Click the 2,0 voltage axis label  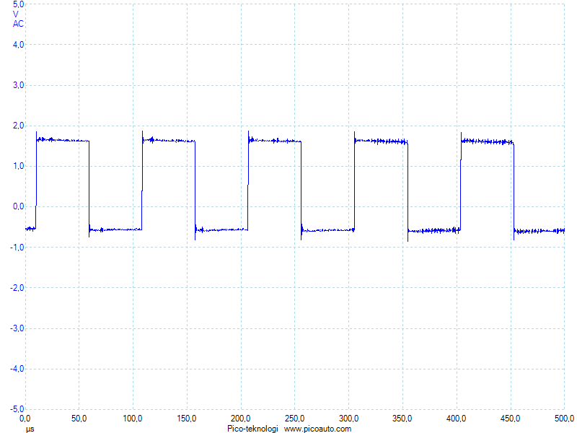coord(19,126)
